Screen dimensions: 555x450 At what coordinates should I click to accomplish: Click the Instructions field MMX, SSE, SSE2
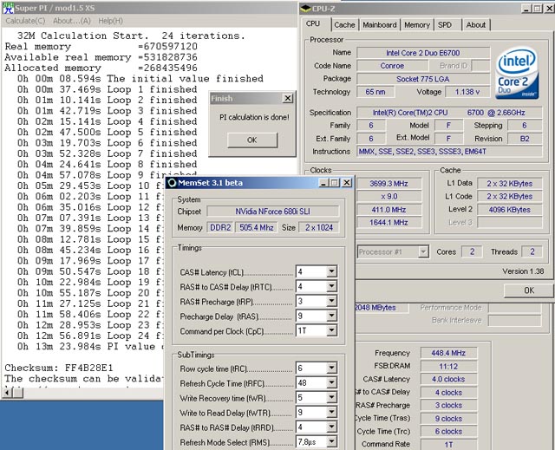[x=449, y=152]
